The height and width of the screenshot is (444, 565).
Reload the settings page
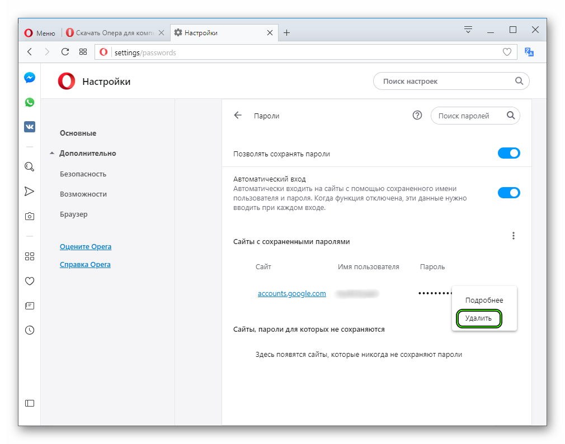pos(65,52)
